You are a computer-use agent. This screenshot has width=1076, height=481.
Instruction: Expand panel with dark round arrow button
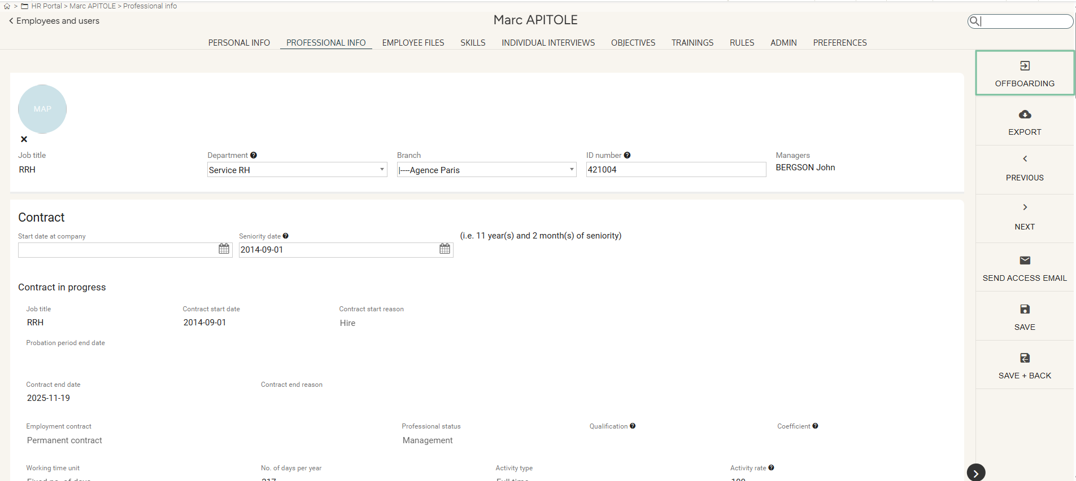(975, 473)
